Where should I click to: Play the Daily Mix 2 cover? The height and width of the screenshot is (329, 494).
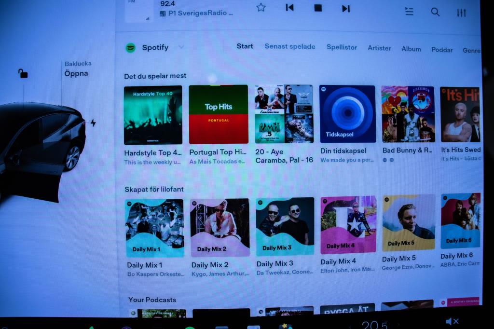coord(220,227)
